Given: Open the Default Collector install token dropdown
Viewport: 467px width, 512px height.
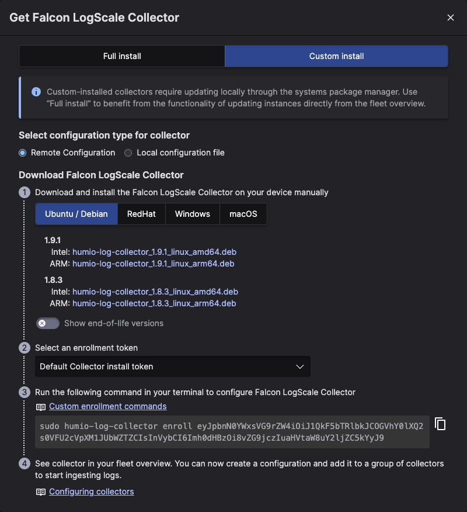Looking at the screenshot, I should pos(173,366).
